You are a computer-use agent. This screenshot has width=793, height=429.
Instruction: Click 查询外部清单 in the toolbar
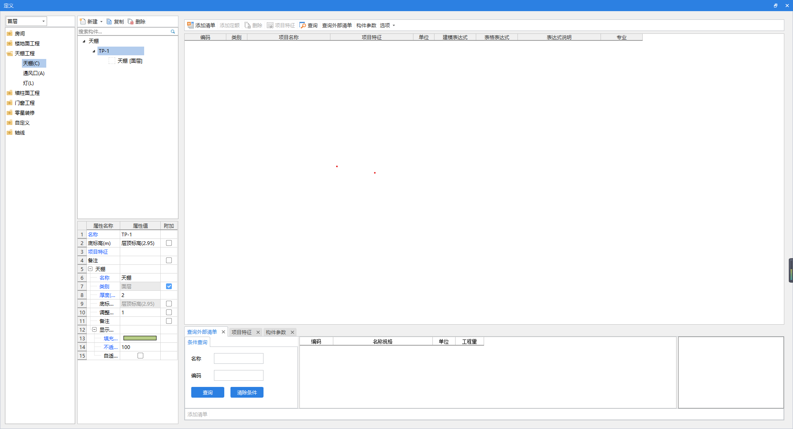pyautogui.click(x=337, y=25)
